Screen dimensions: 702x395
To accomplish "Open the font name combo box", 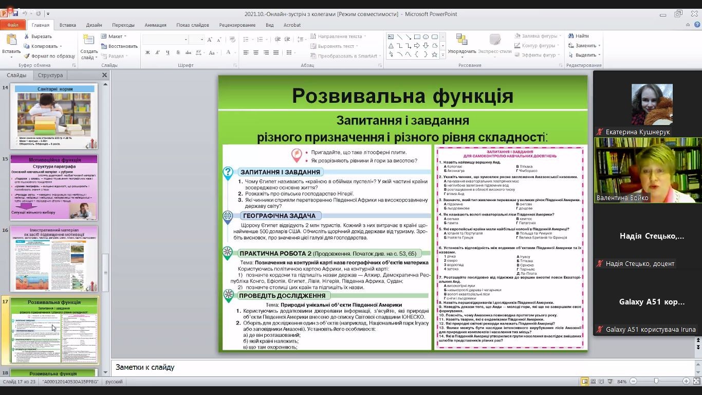I will tap(165, 40).
